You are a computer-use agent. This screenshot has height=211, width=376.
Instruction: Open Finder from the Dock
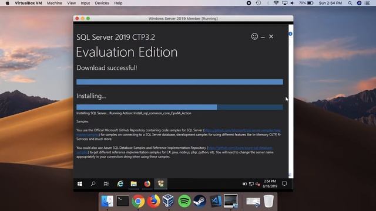pos(107,201)
